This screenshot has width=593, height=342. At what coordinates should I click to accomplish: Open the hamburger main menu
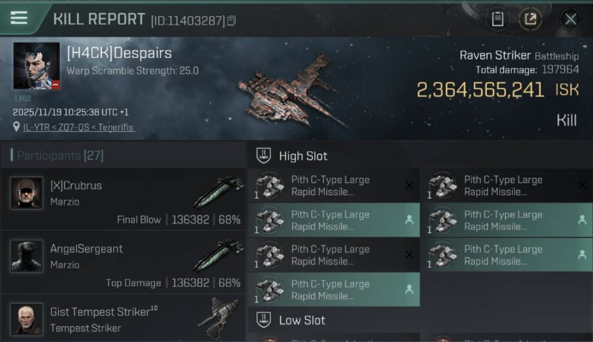(19, 18)
